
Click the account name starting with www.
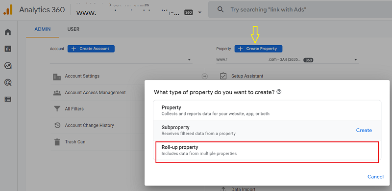(128, 13)
